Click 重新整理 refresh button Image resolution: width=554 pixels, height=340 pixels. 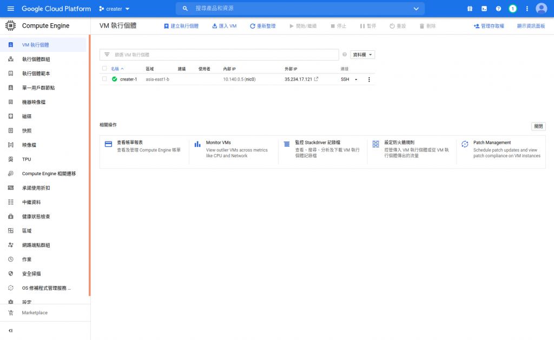(262, 26)
